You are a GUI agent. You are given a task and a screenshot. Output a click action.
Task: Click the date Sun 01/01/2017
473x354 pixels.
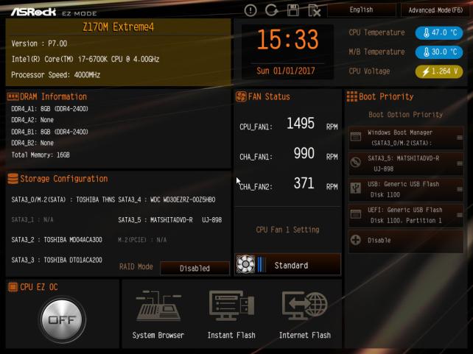(x=286, y=71)
